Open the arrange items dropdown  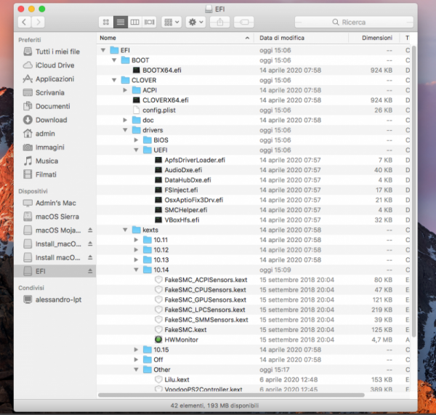(171, 22)
